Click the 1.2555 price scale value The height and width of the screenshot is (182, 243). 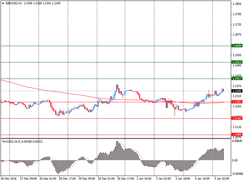click(x=237, y=55)
